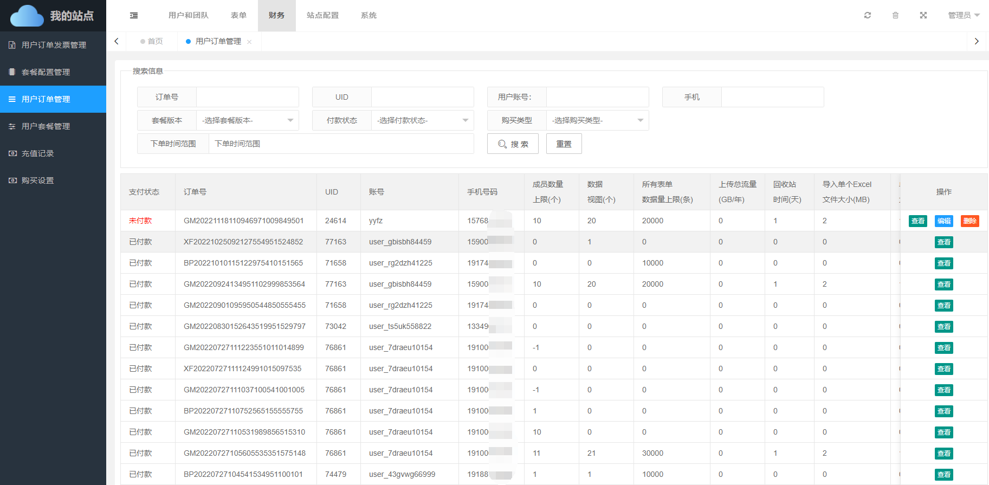Expand the 付款状态 dropdown
The height and width of the screenshot is (485, 989).
point(422,120)
